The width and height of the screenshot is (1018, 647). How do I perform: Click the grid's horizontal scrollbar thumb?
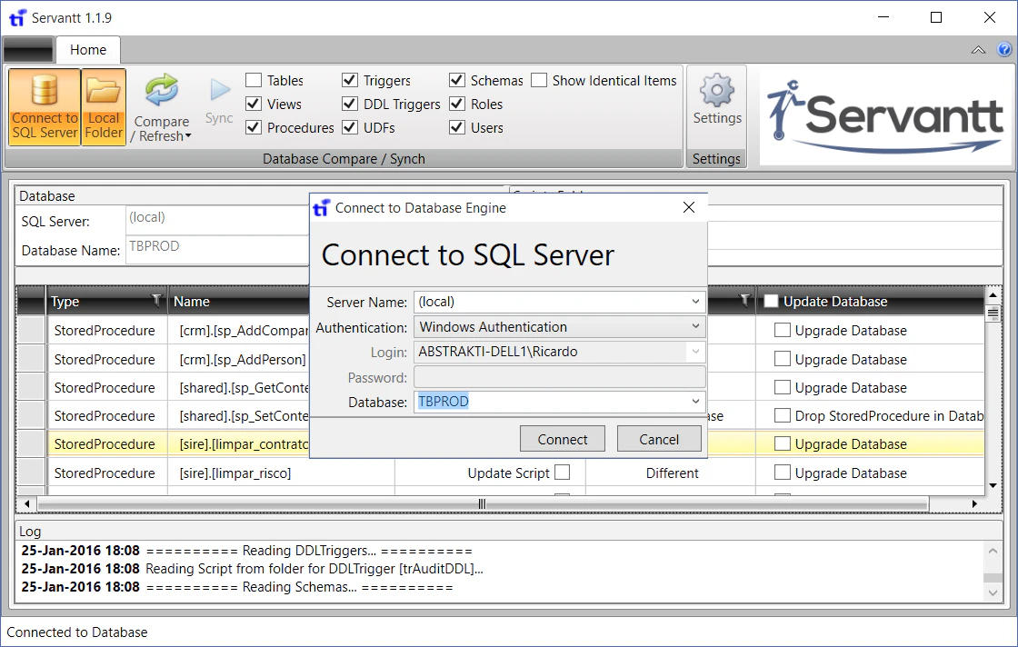tap(482, 503)
